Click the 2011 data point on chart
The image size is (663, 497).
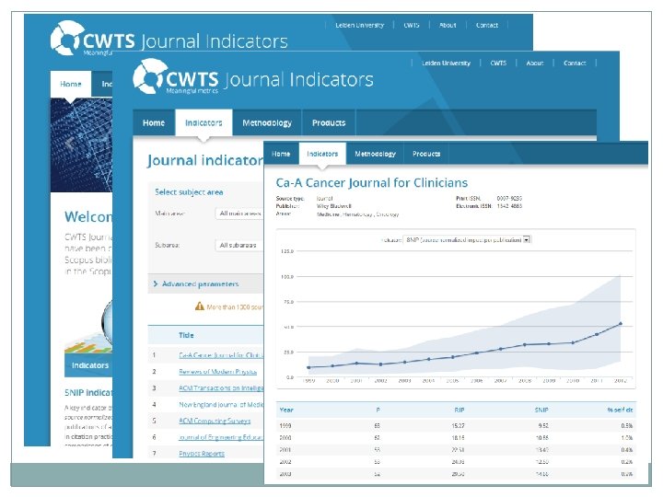point(597,334)
